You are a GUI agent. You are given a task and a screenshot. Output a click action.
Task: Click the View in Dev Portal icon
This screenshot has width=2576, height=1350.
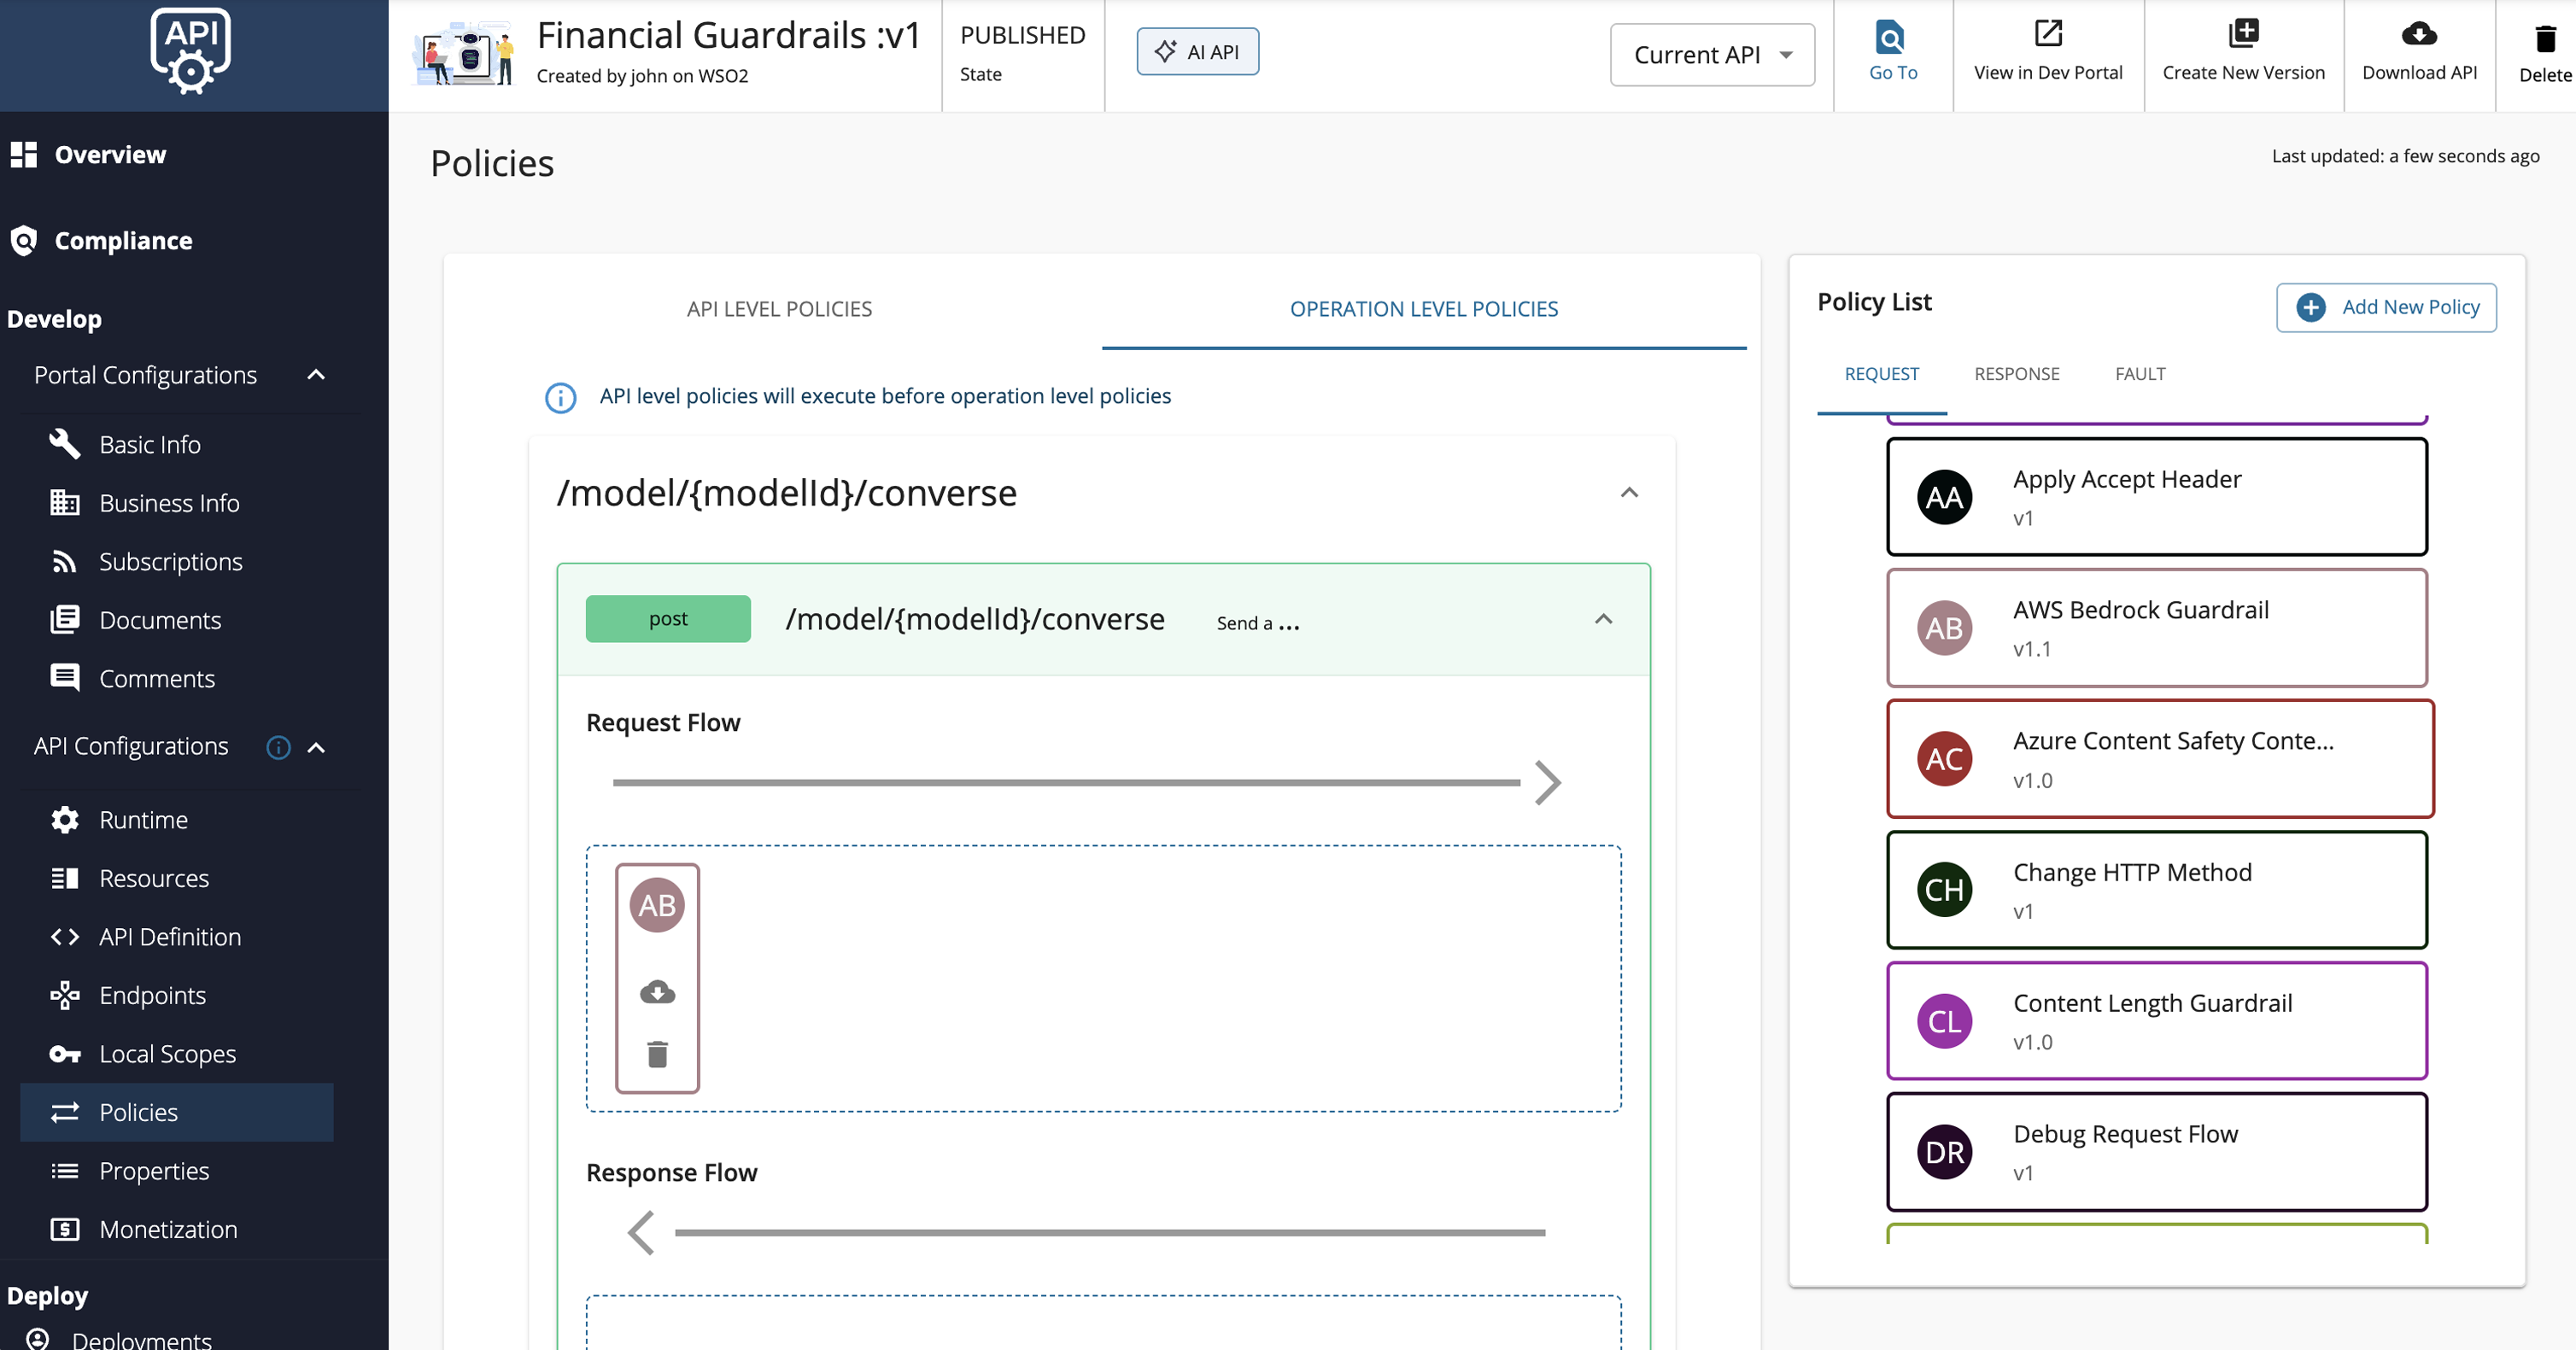[x=2048, y=35]
